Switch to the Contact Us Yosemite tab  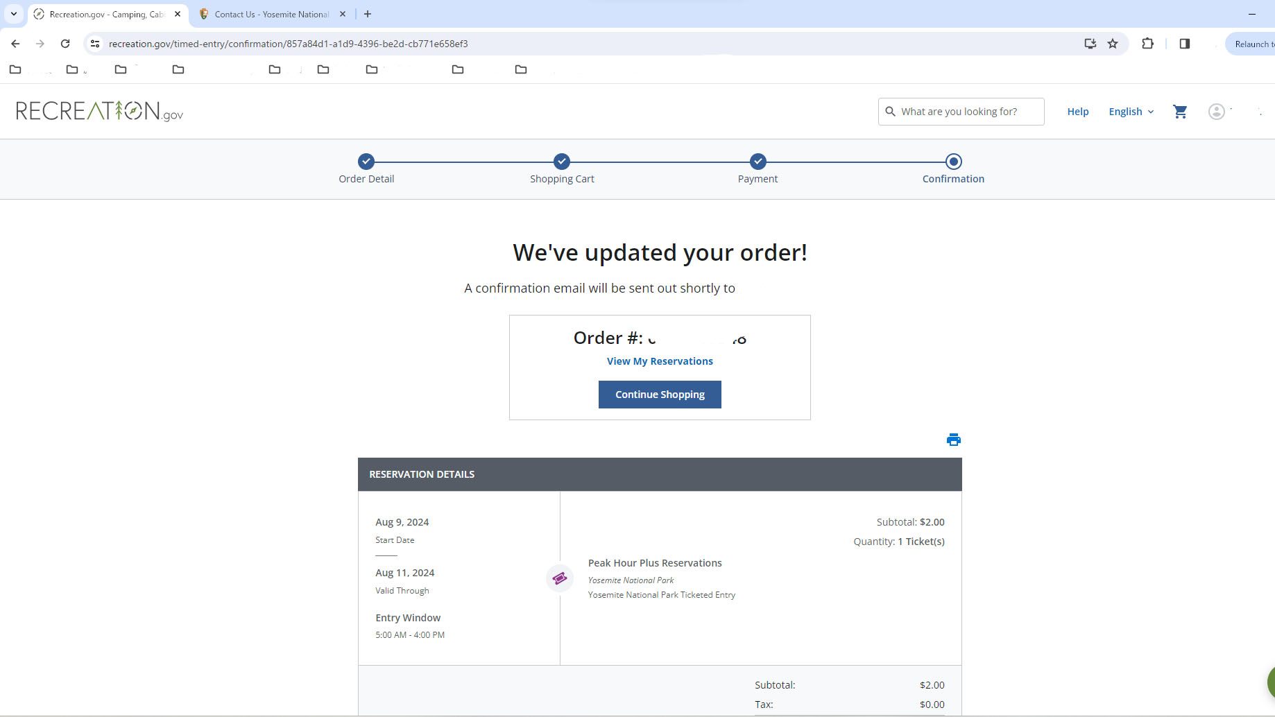click(x=271, y=14)
